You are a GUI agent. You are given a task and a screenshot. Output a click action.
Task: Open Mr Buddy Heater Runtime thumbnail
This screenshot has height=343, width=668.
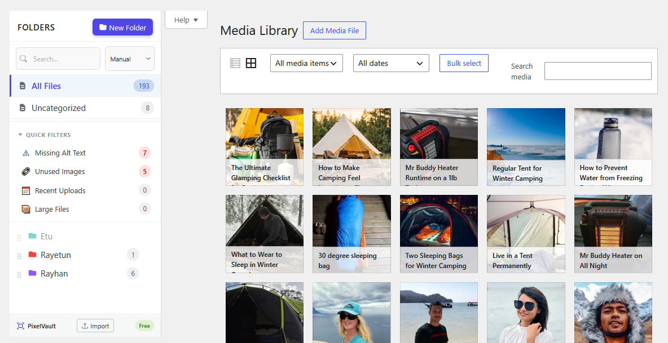(x=439, y=146)
